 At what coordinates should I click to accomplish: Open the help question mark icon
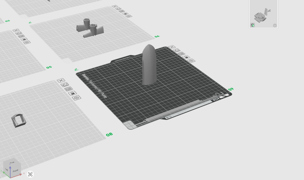click(275, 25)
